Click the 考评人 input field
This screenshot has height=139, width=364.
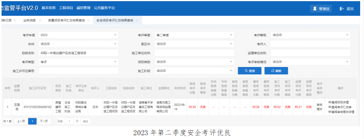(310, 44)
